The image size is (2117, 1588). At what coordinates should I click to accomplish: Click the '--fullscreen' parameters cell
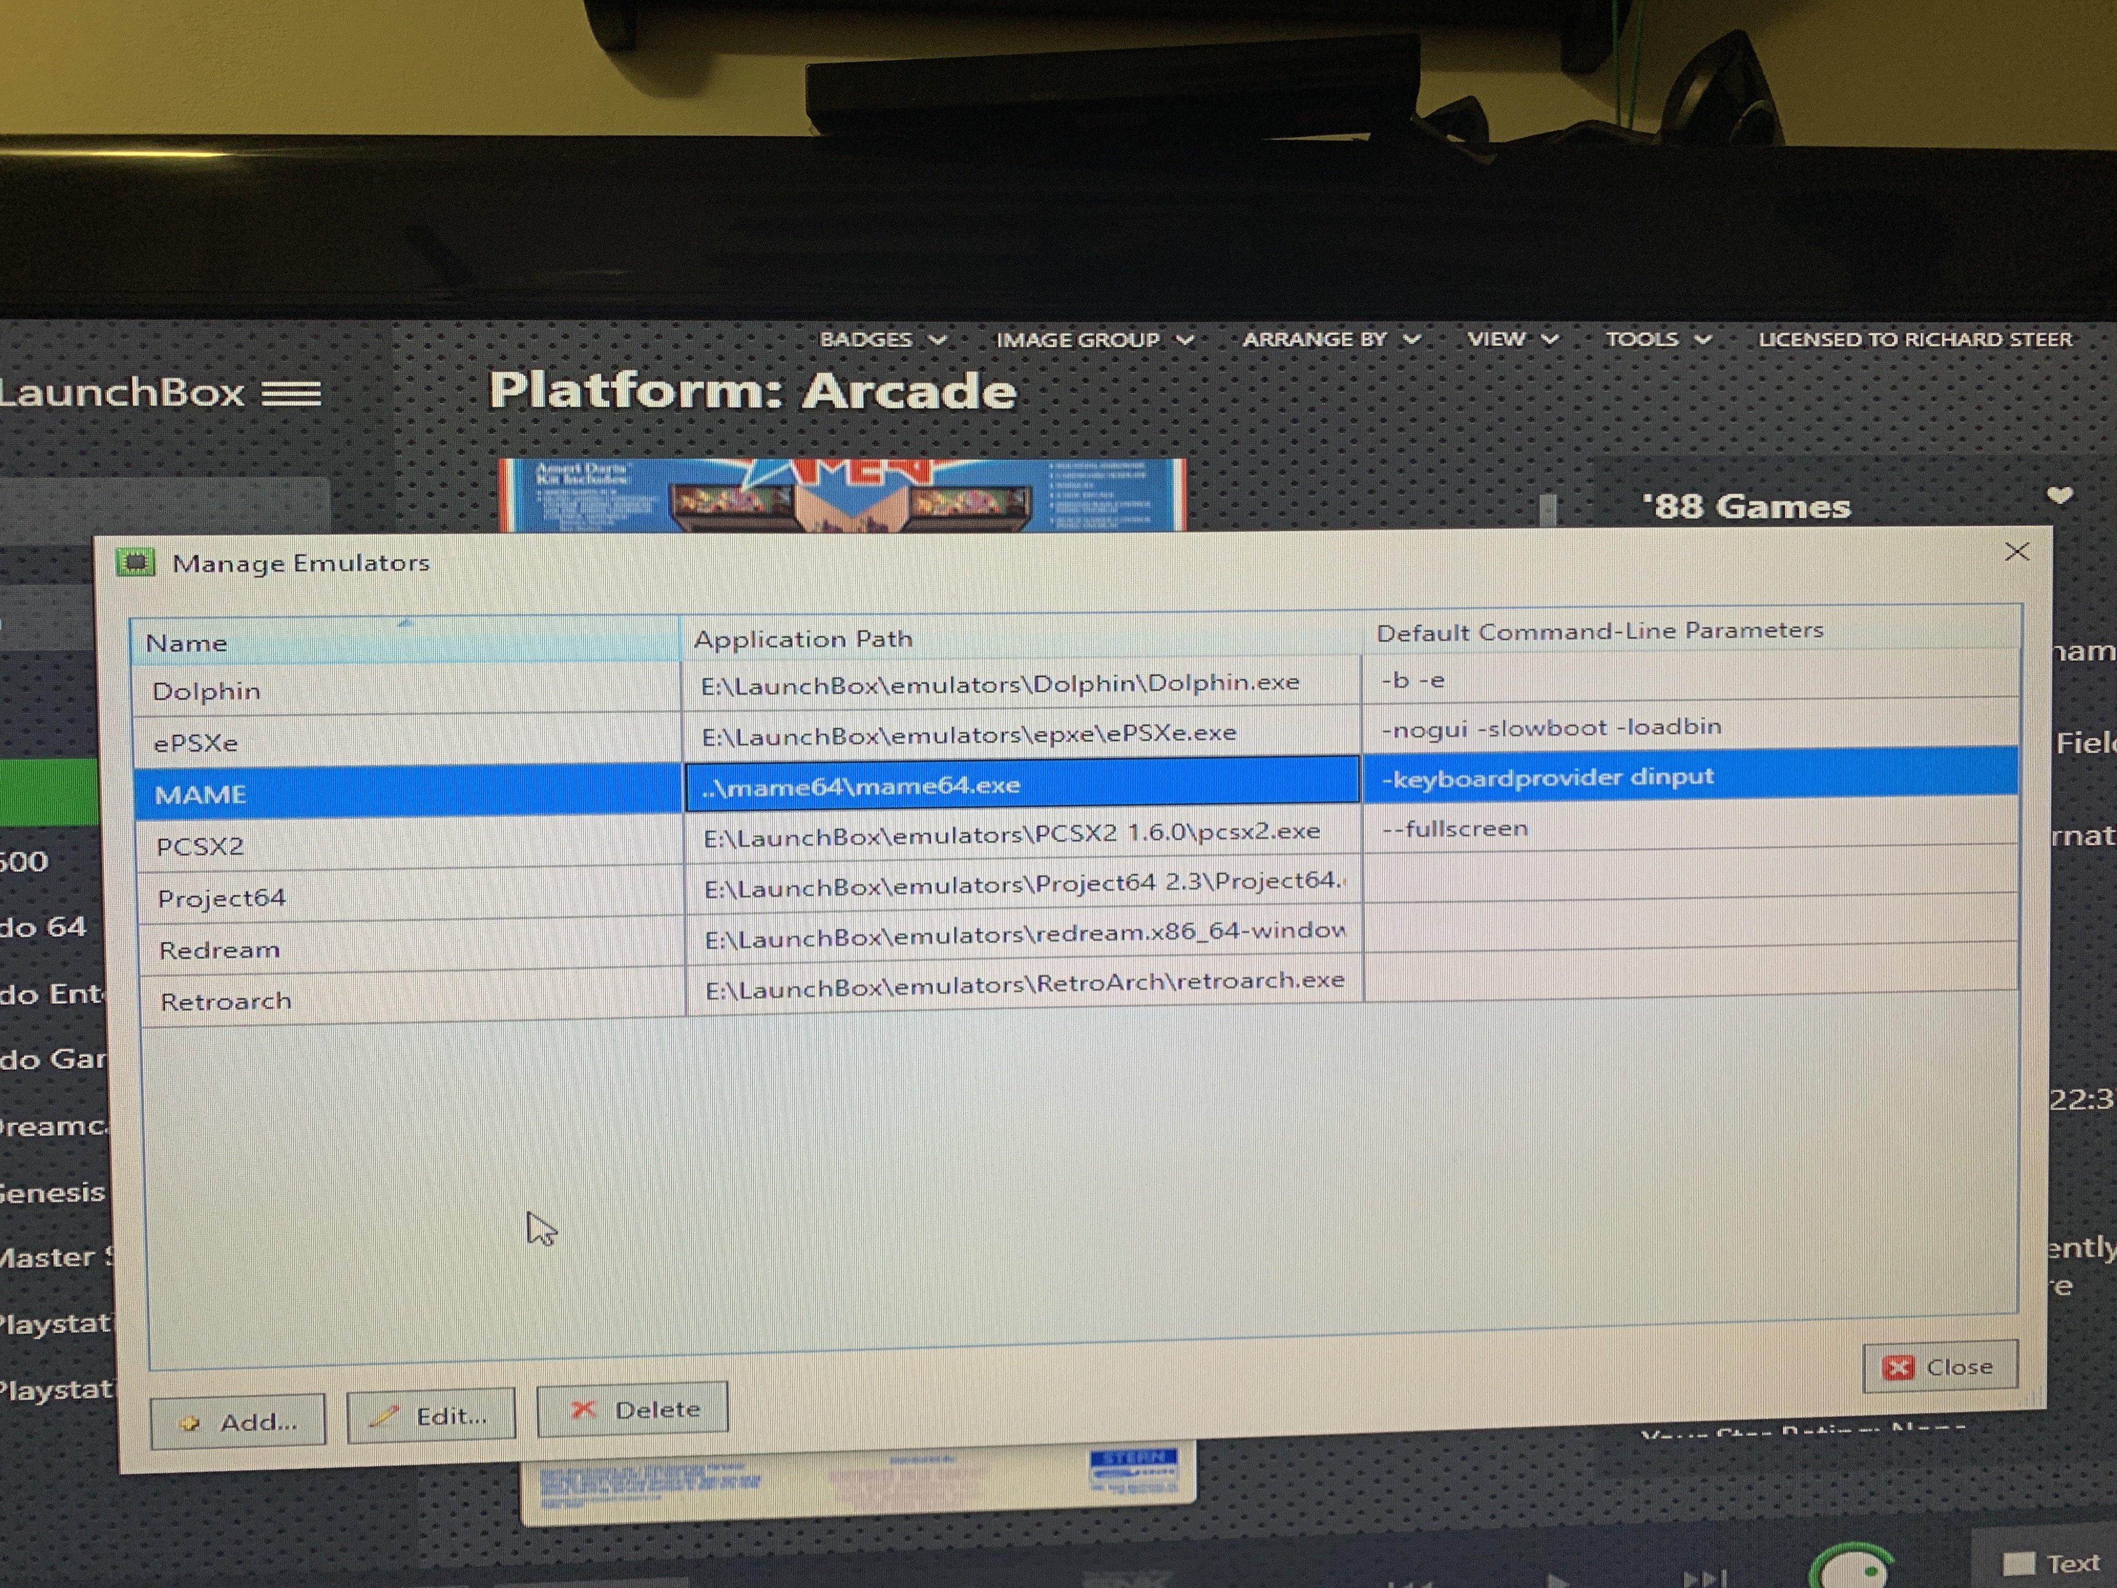coord(1690,827)
